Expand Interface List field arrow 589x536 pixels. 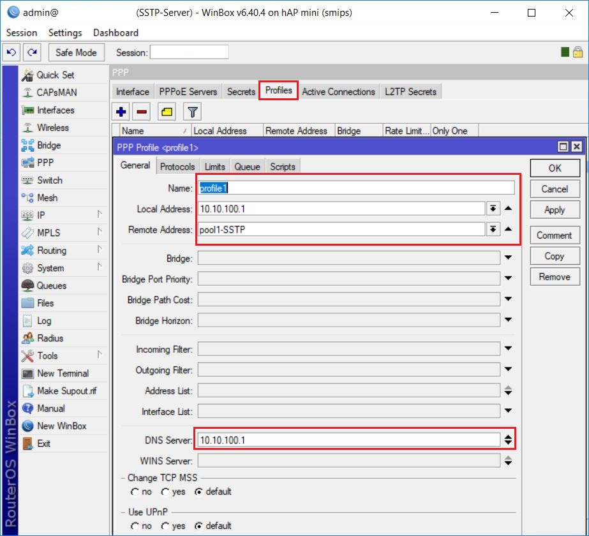[508, 410]
